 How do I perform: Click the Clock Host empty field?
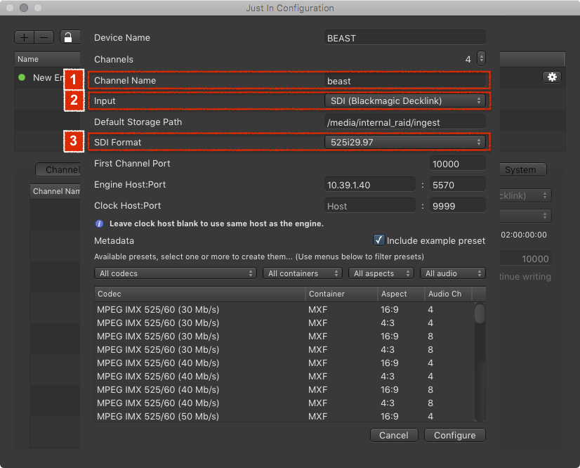pyautogui.click(x=369, y=206)
